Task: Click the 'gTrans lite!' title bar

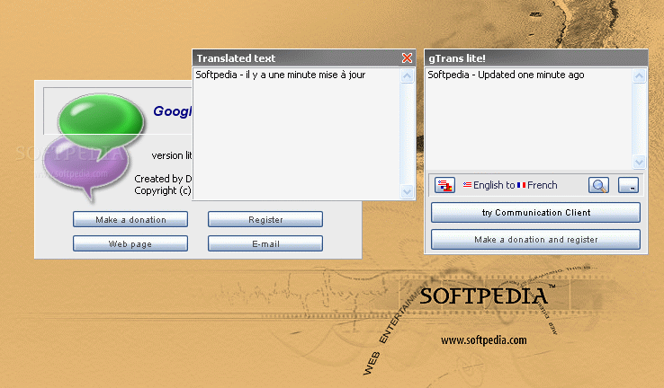Action: [x=535, y=57]
